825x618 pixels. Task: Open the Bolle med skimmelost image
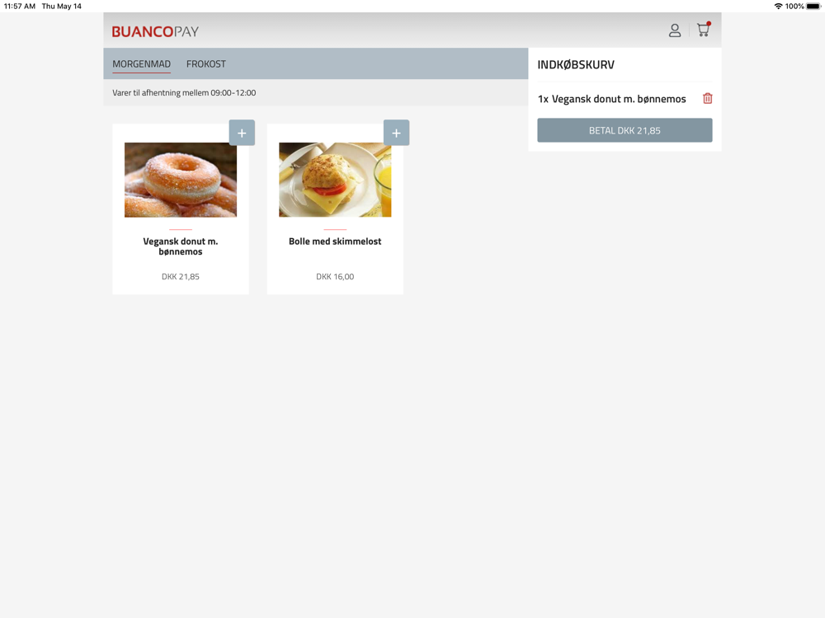(x=335, y=180)
